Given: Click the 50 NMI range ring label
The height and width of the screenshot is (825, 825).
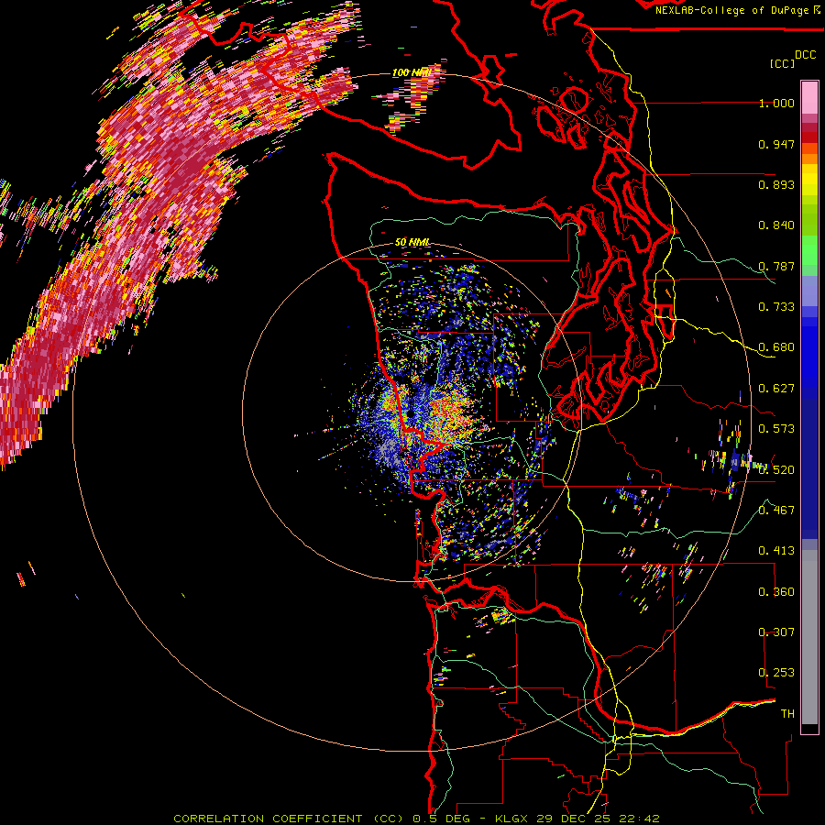Looking at the screenshot, I should [412, 242].
